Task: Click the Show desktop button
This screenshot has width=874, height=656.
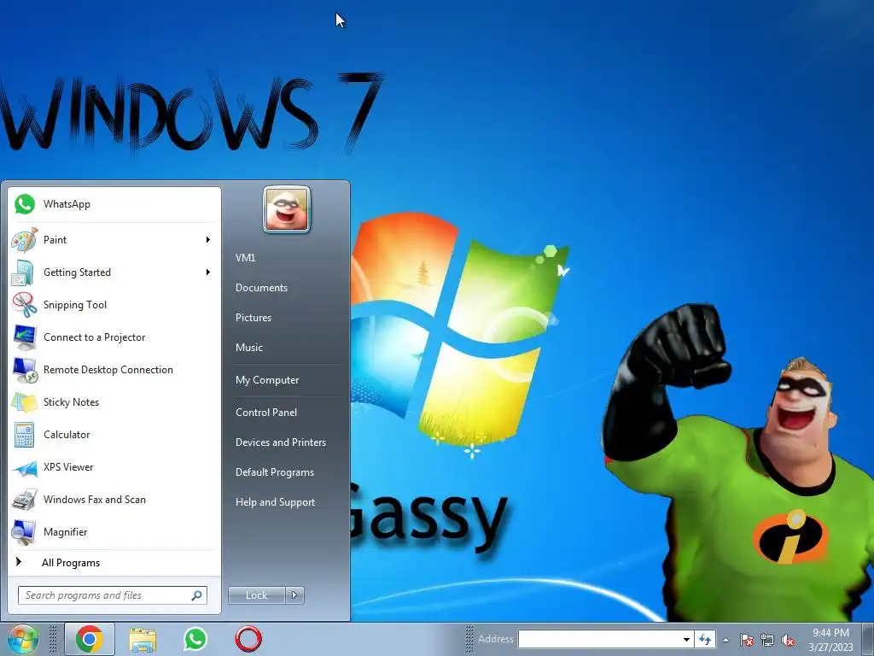Action: pyautogui.click(x=867, y=639)
